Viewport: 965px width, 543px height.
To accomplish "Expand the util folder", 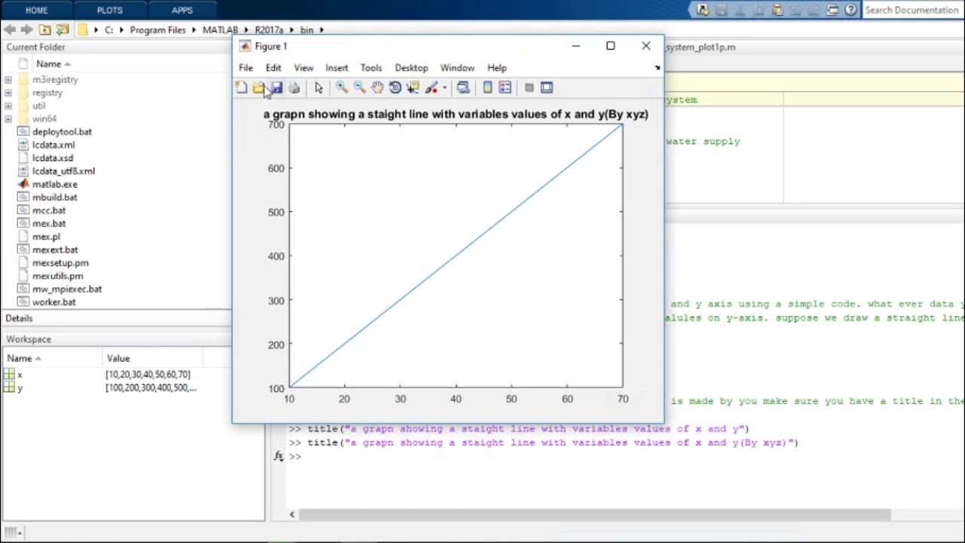I will click(x=8, y=106).
